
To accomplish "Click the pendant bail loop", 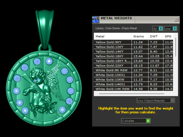I will 45,29.
